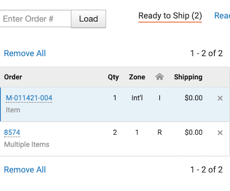Focus the Enter Order # field
Screen dimensions: 230x191
[35, 18]
